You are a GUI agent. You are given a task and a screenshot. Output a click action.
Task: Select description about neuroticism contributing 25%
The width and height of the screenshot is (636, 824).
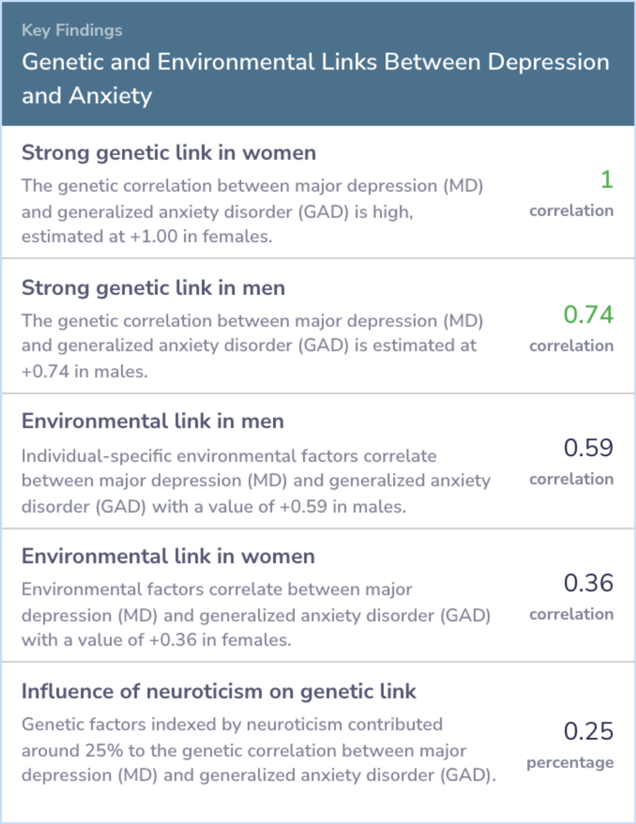tap(259, 750)
